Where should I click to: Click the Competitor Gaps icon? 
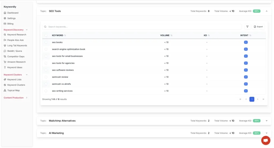click(5, 57)
